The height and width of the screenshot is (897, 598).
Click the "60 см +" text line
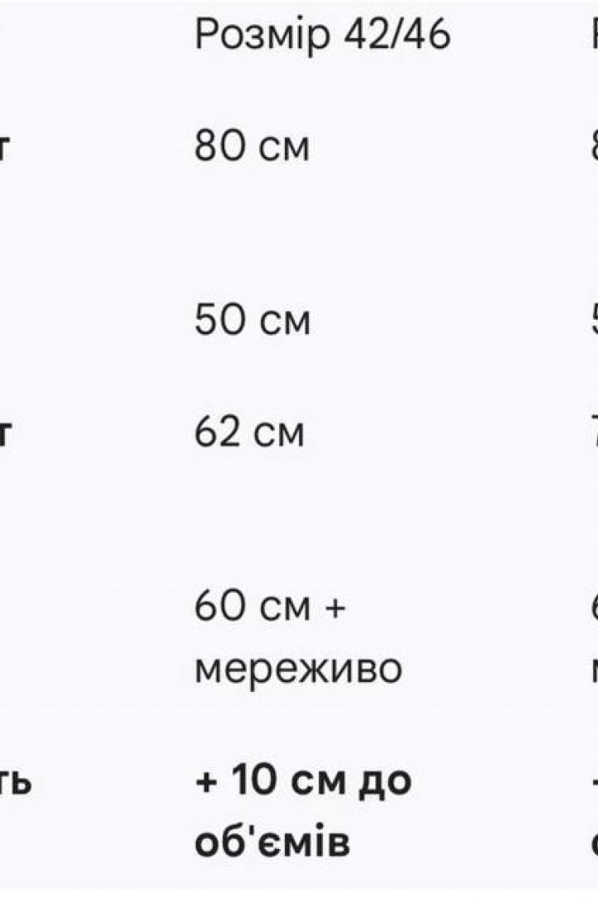click(270, 608)
